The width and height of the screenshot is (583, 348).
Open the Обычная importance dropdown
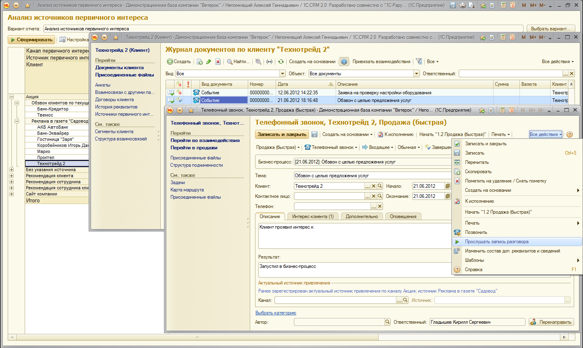pyautogui.click(x=409, y=147)
